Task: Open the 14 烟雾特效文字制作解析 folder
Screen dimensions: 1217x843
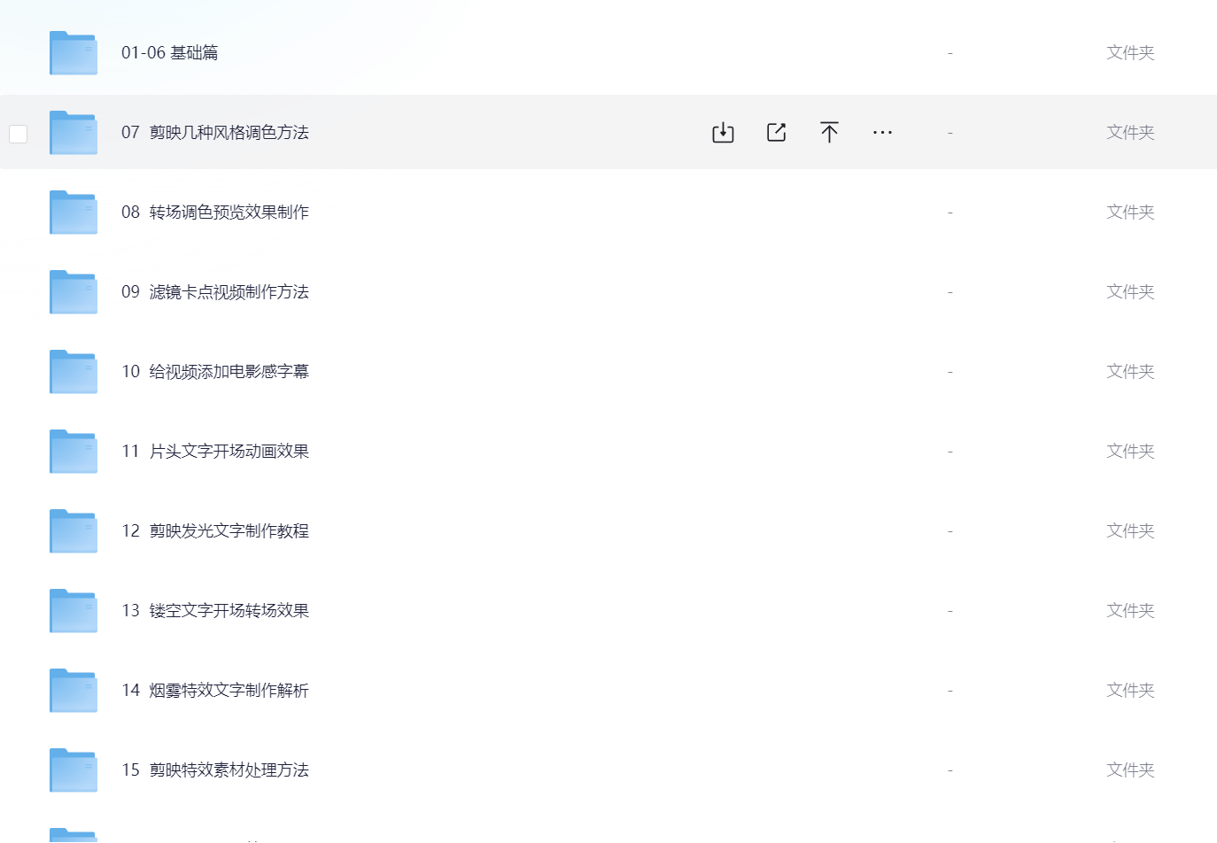Action: pos(215,691)
